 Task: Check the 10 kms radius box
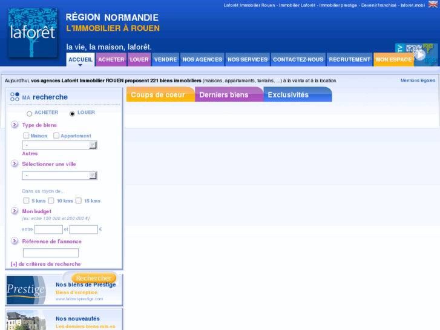[51, 200]
